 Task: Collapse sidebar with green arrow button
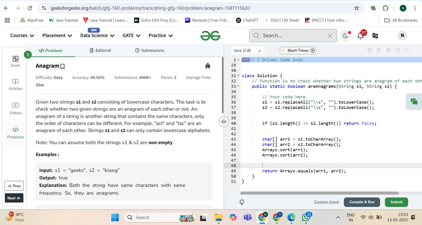pyautogui.click(x=28, y=54)
